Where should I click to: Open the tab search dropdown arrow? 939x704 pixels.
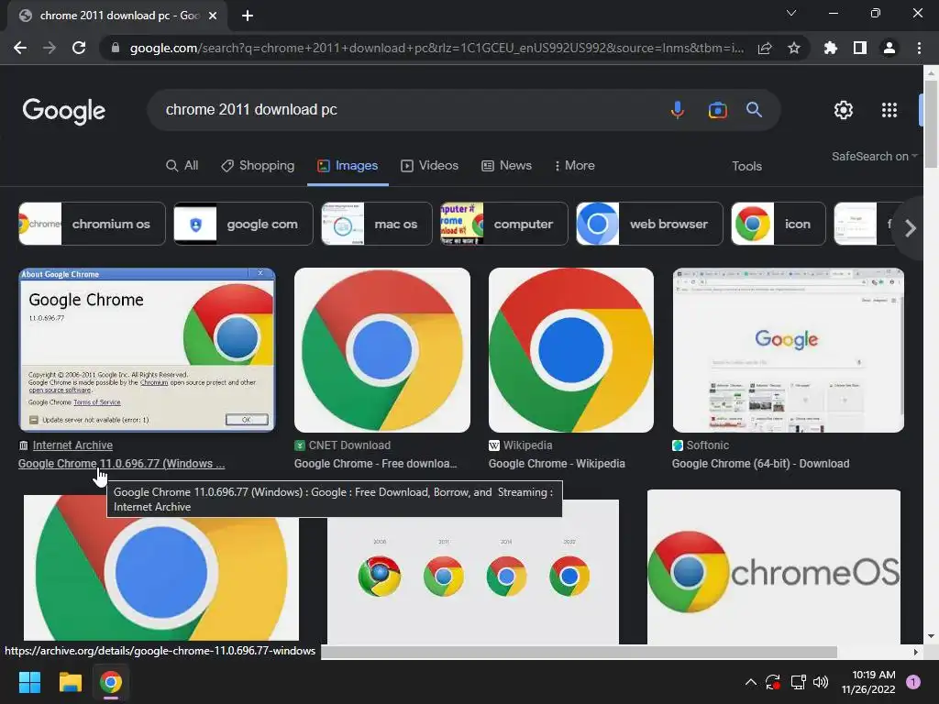pos(791,13)
